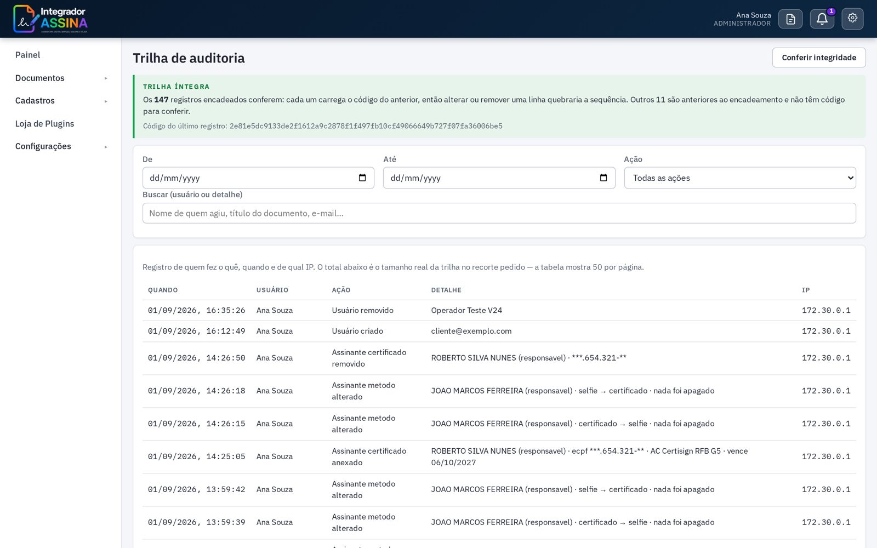Image resolution: width=877 pixels, height=548 pixels.
Task: Click timestamp 01/09/2026, 14:26:18
Action: pos(197,391)
